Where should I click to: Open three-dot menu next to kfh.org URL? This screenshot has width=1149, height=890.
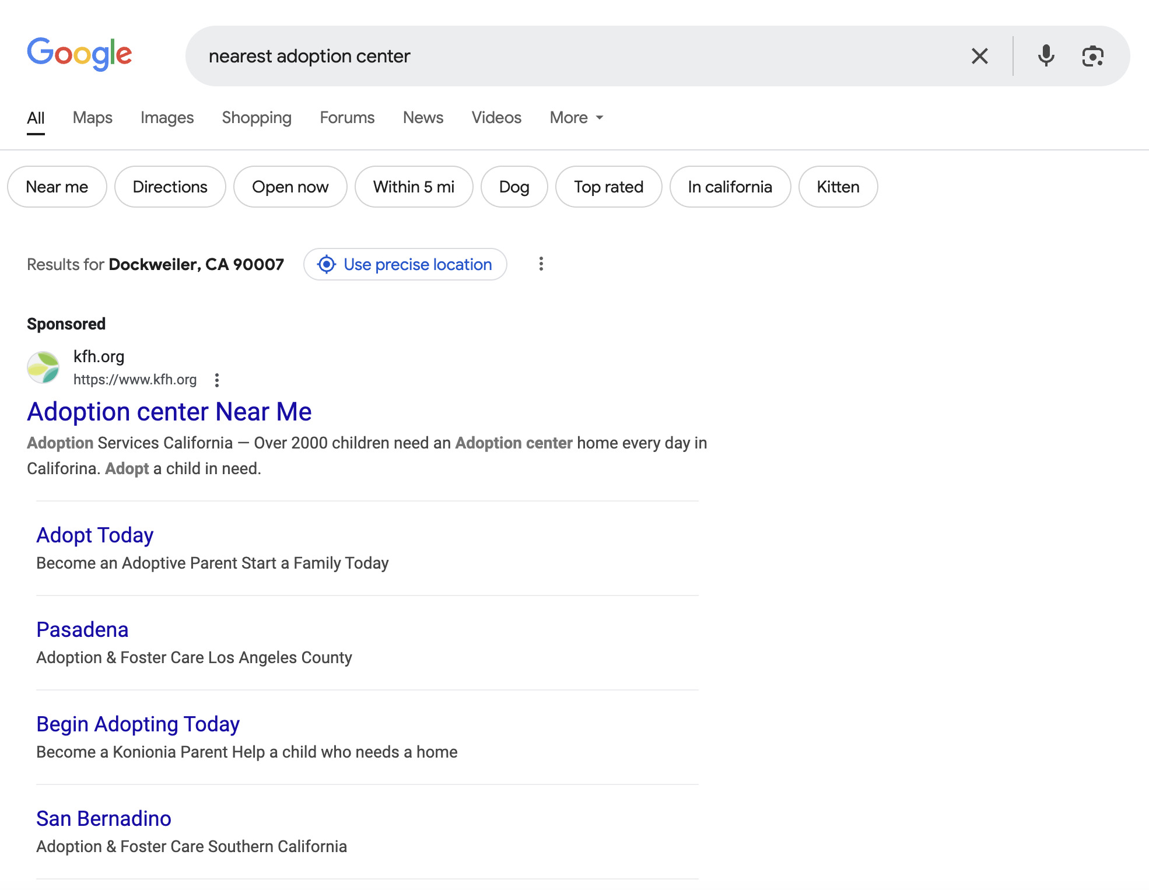click(217, 380)
